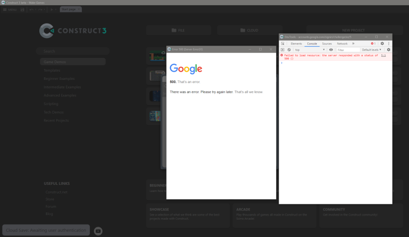Viewport: 409px width, 237px height.
Task: Open the JavaScript context 'top' dropdown
Action: (310, 50)
